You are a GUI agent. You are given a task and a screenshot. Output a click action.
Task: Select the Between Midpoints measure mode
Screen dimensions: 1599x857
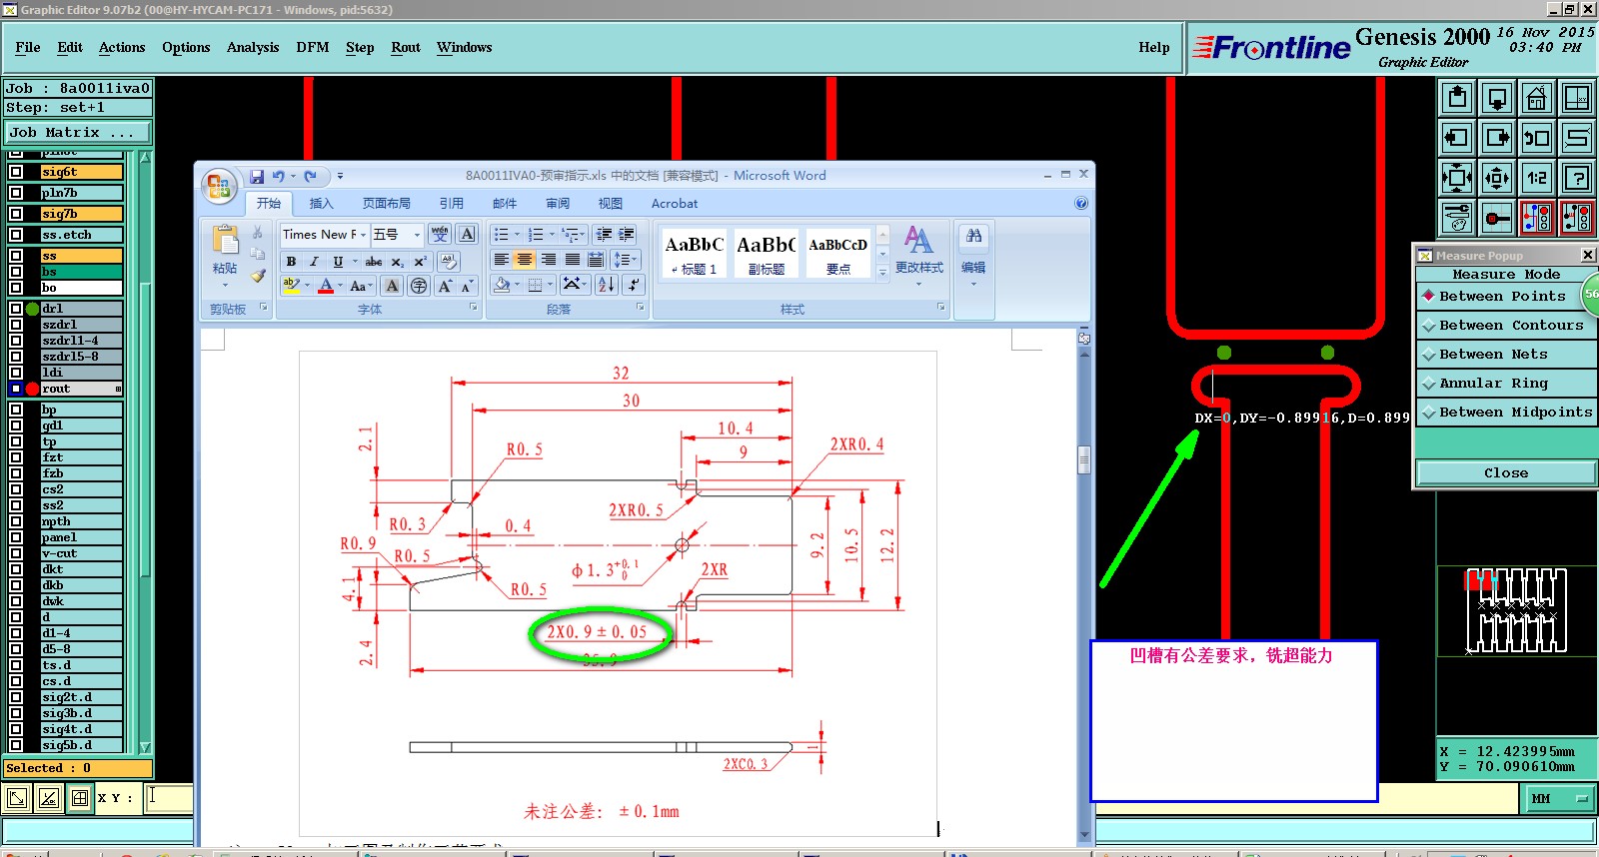(1507, 413)
